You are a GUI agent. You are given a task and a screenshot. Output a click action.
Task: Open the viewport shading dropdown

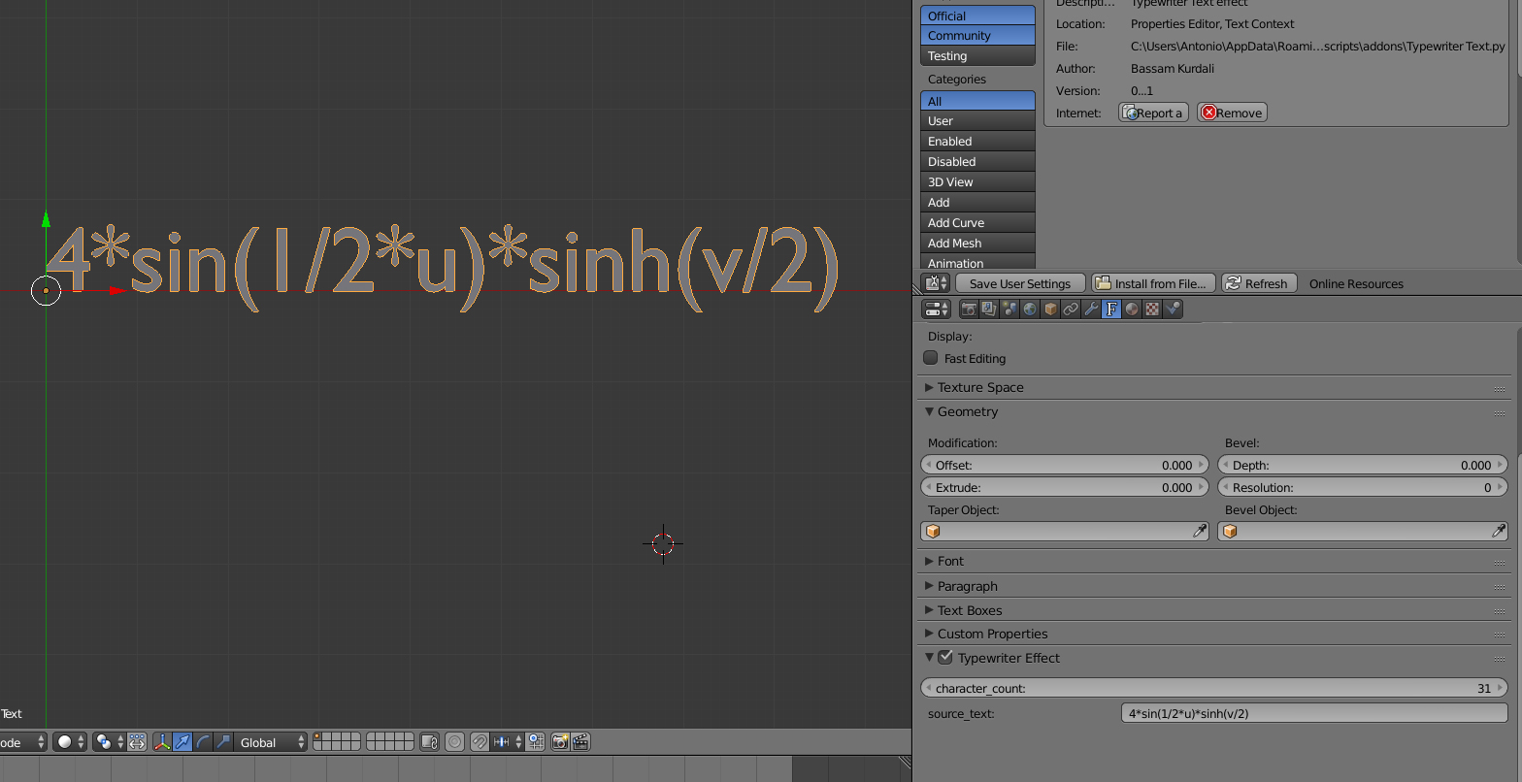pos(70,742)
